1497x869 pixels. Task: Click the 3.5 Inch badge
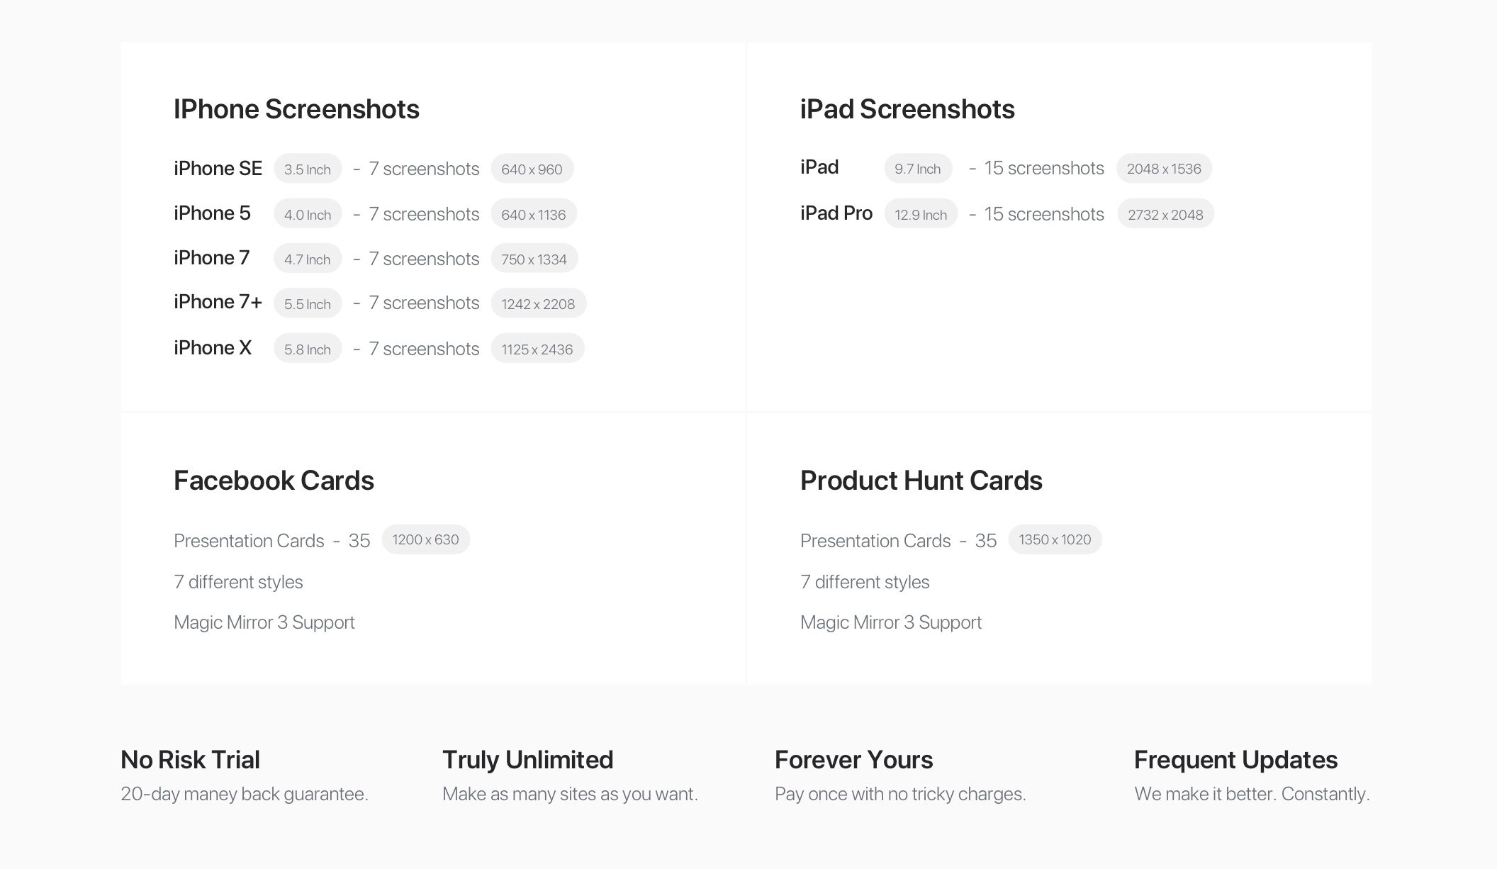click(308, 169)
